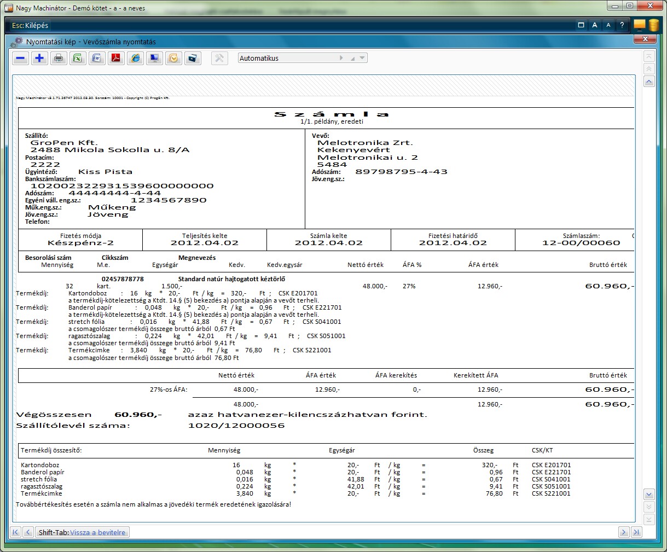Click the clock envelope toolbar icon
The image size is (667, 552).
[x=173, y=59]
